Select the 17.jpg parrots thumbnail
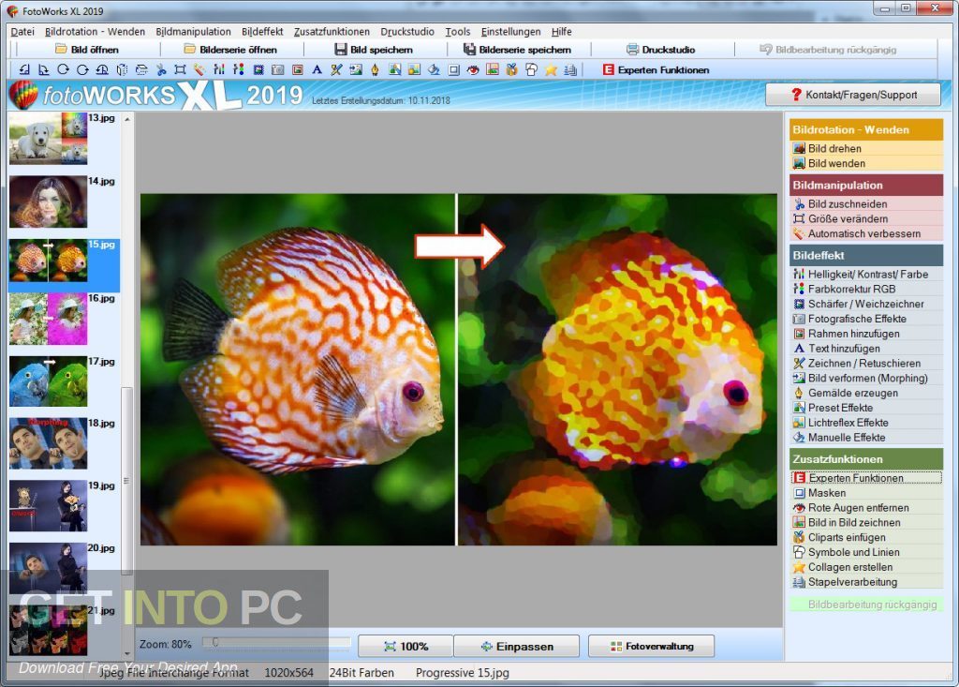959x687 pixels. pos(49,381)
